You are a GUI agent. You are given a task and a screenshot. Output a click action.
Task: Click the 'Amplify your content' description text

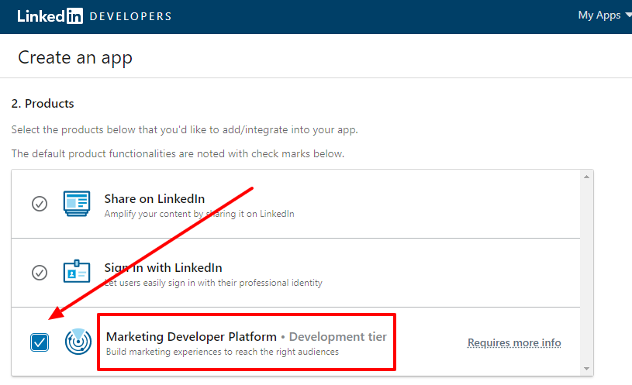199,214
